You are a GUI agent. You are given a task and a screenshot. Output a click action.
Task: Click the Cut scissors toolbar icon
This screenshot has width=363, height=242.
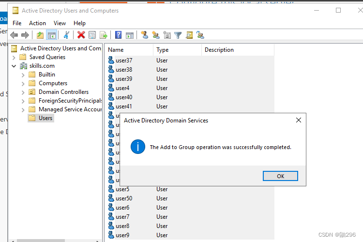[66, 35]
